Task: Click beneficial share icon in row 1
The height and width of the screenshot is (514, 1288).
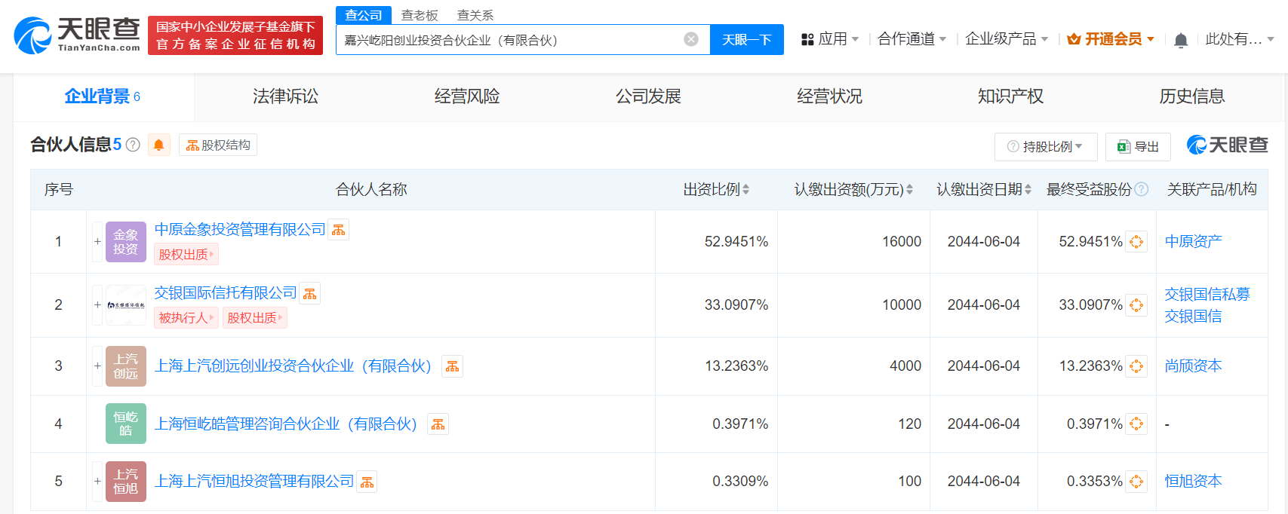Action: click(1136, 242)
